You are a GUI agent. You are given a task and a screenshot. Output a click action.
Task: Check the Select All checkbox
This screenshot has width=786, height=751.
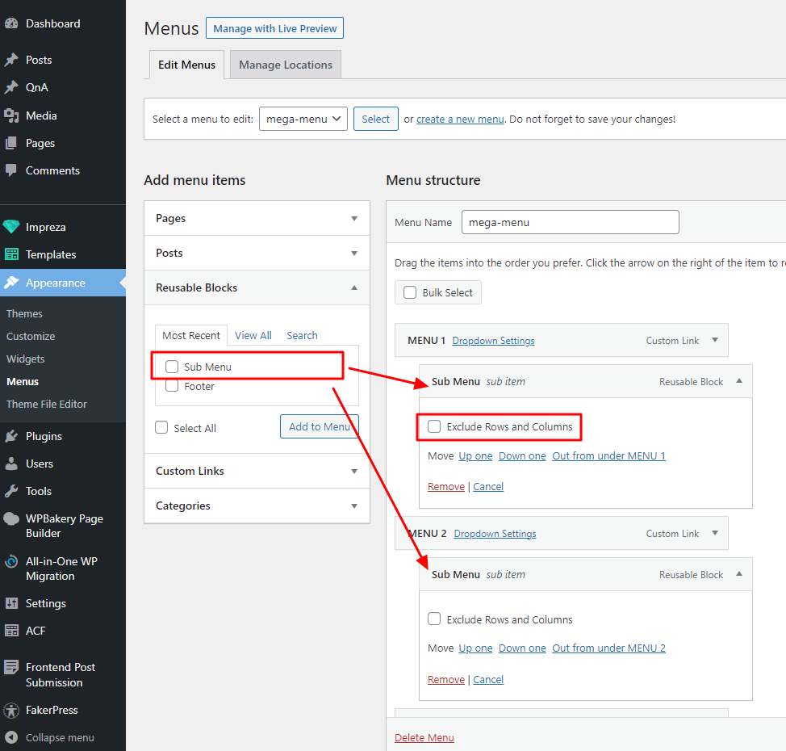tap(161, 427)
